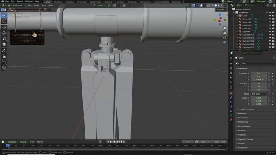Switch to the Modeling workspace tab
The height and width of the screenshot is (155, 276).
pos(58,2)
